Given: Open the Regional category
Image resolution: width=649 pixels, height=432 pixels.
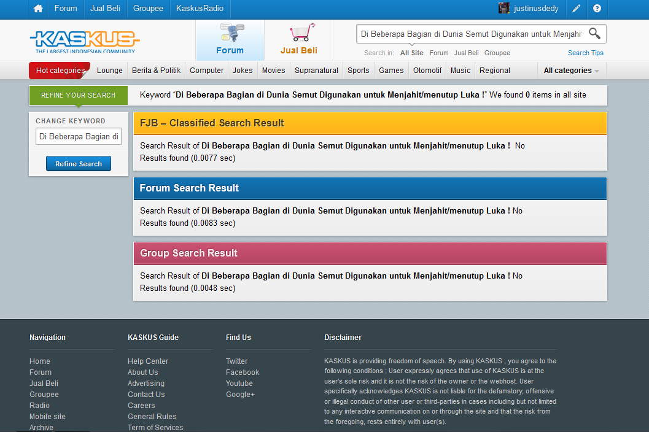Looking at the screenshot, I should coord(495,71).
